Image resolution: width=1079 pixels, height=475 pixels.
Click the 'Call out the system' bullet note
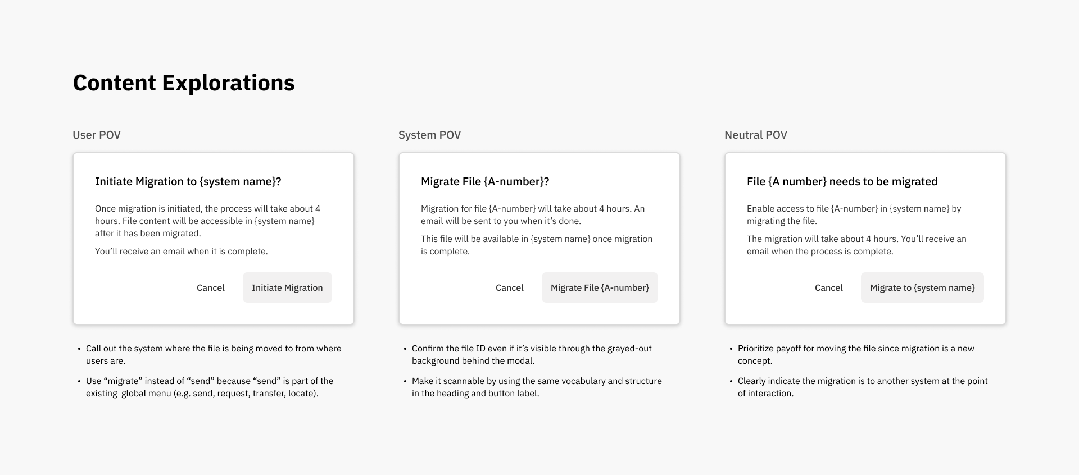(x=213, y=354)
